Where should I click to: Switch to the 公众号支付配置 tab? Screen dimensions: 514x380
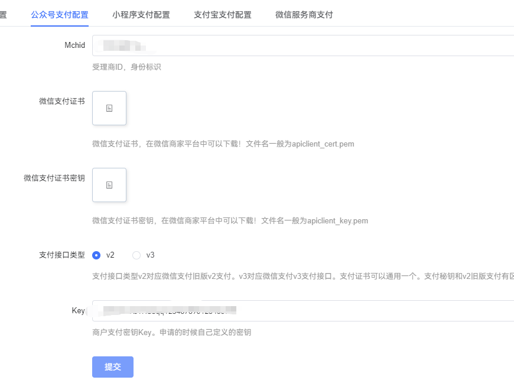[60, 15]
